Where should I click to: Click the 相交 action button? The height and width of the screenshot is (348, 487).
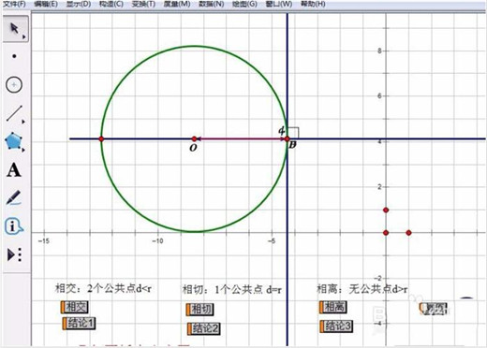point(75,307)
